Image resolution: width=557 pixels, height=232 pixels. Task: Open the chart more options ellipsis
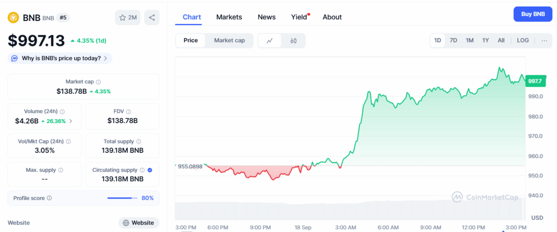click(544, 40)
